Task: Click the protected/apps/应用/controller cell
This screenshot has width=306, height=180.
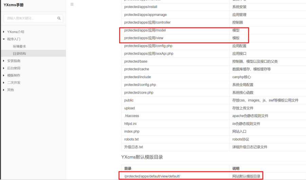Action: point(175,22)
